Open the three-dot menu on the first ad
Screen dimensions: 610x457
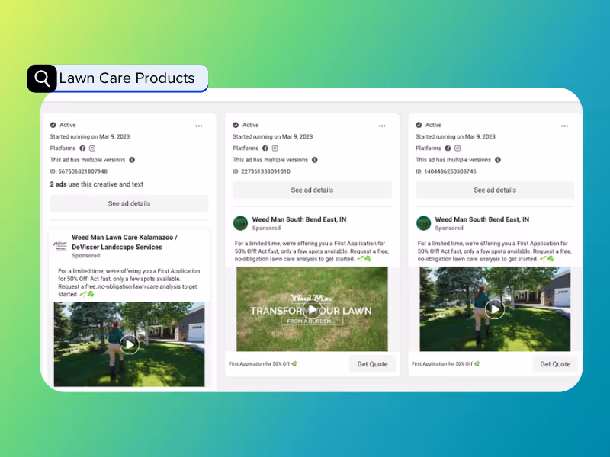[199, 126]
